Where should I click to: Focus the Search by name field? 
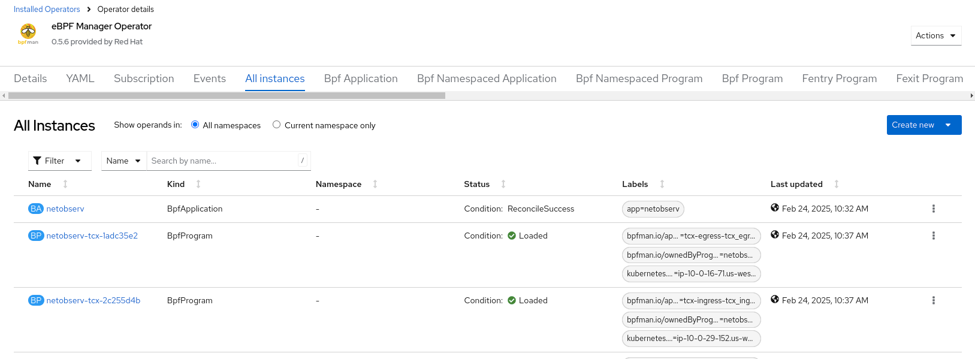(223, 161)
